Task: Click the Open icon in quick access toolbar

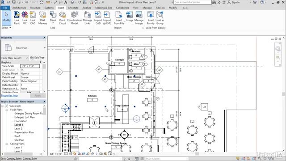Action: [8, 2]
